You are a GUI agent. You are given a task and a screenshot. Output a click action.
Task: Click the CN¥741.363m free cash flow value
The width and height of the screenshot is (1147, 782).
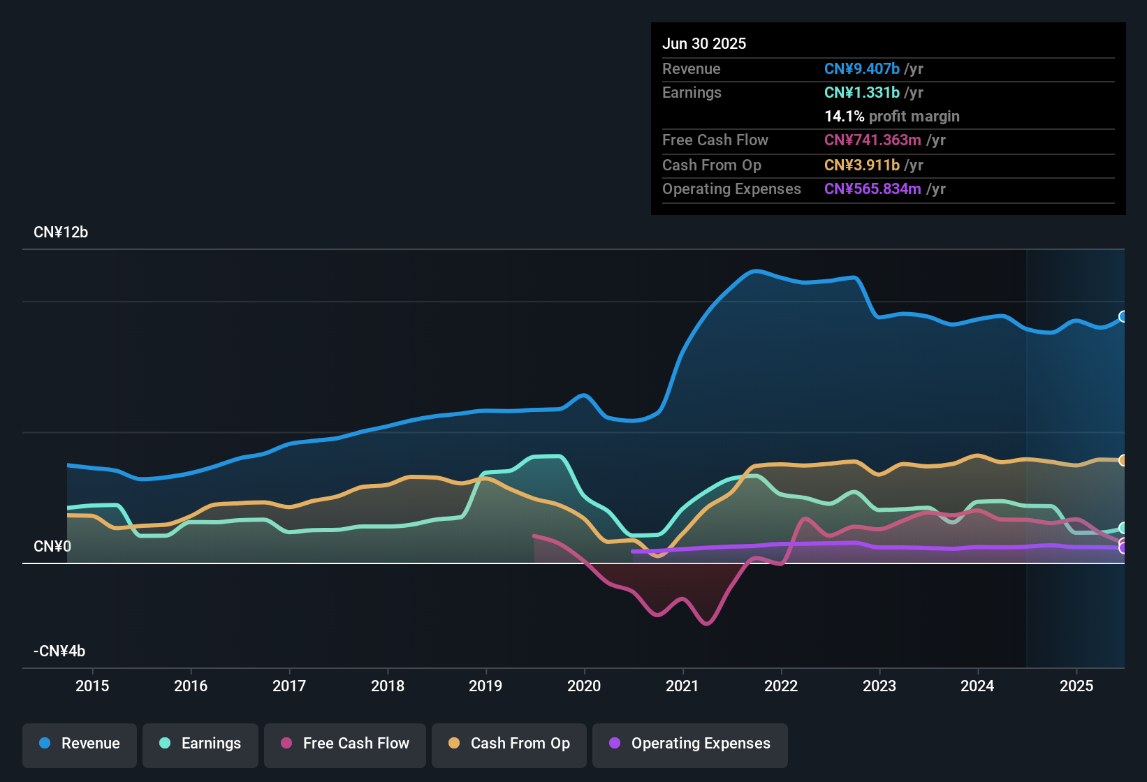[872, 140]
